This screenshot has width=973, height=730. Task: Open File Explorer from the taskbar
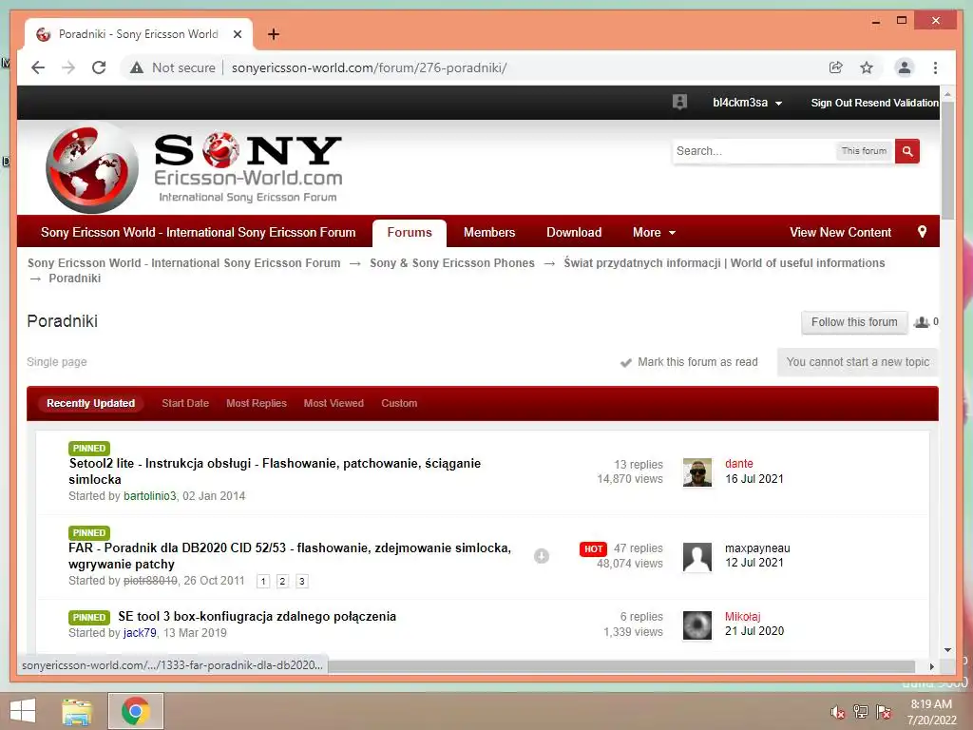(77, 711)
